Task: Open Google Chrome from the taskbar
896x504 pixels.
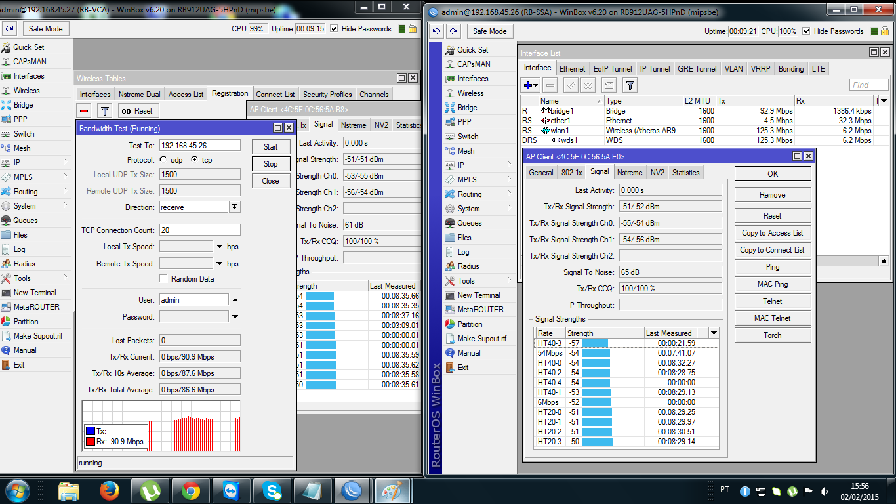Action: [x=191, y=490]
